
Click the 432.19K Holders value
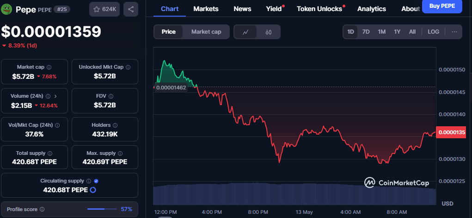(105, 134)
